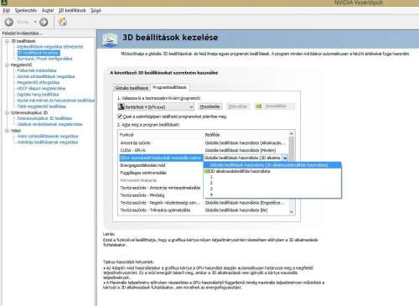
Task: Click the Visszaállítás button
Action: tap(275, 106)
